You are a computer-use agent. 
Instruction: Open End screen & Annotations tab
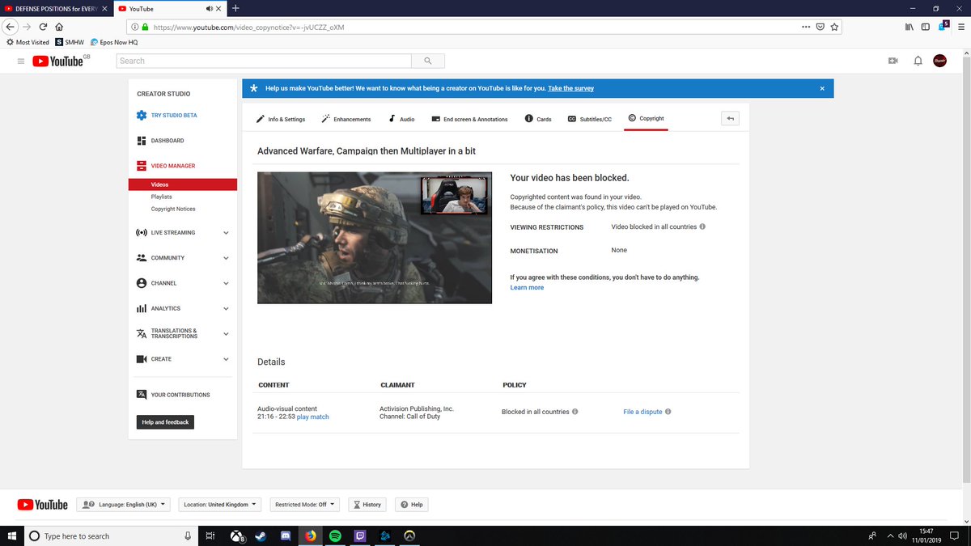click(469, 119)
